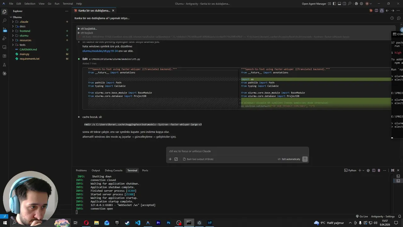Image resolution: width=403 pixels, height=227 pixels.
Task: Open Source Control view with 981 badge
Action: [4, 30]
